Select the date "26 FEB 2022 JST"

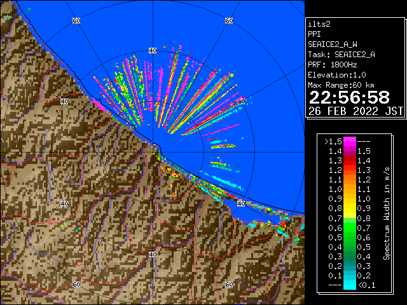(x=355, y=111)
